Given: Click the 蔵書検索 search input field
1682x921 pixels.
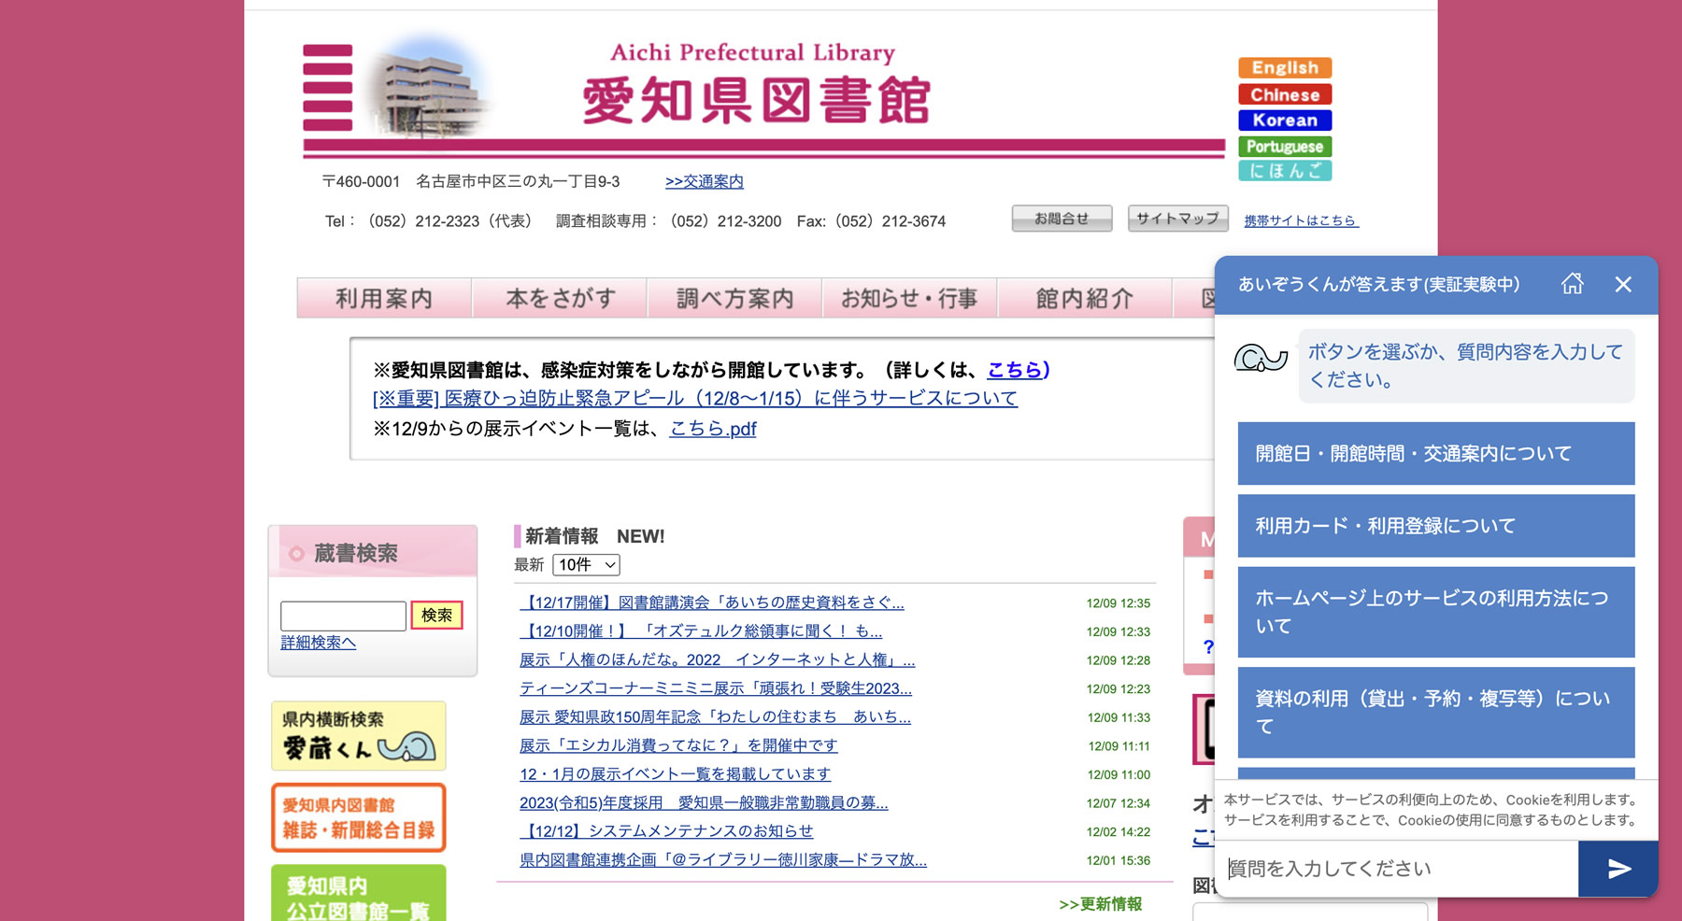Looking at the screenshot, I should tap(343, 616).
